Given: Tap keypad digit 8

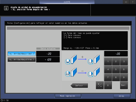Looking at the screenshot, I should (x=116, y=77).
